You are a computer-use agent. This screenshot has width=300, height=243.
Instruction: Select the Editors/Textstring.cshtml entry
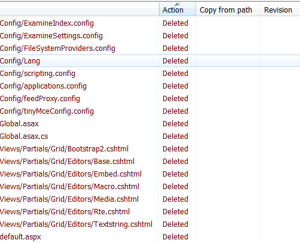click(150, 224)
